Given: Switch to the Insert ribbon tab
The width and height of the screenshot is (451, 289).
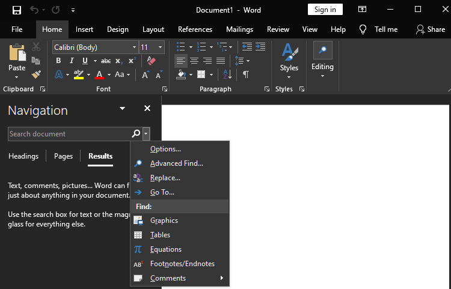Looking at the screenshot, I should point(84,29).
